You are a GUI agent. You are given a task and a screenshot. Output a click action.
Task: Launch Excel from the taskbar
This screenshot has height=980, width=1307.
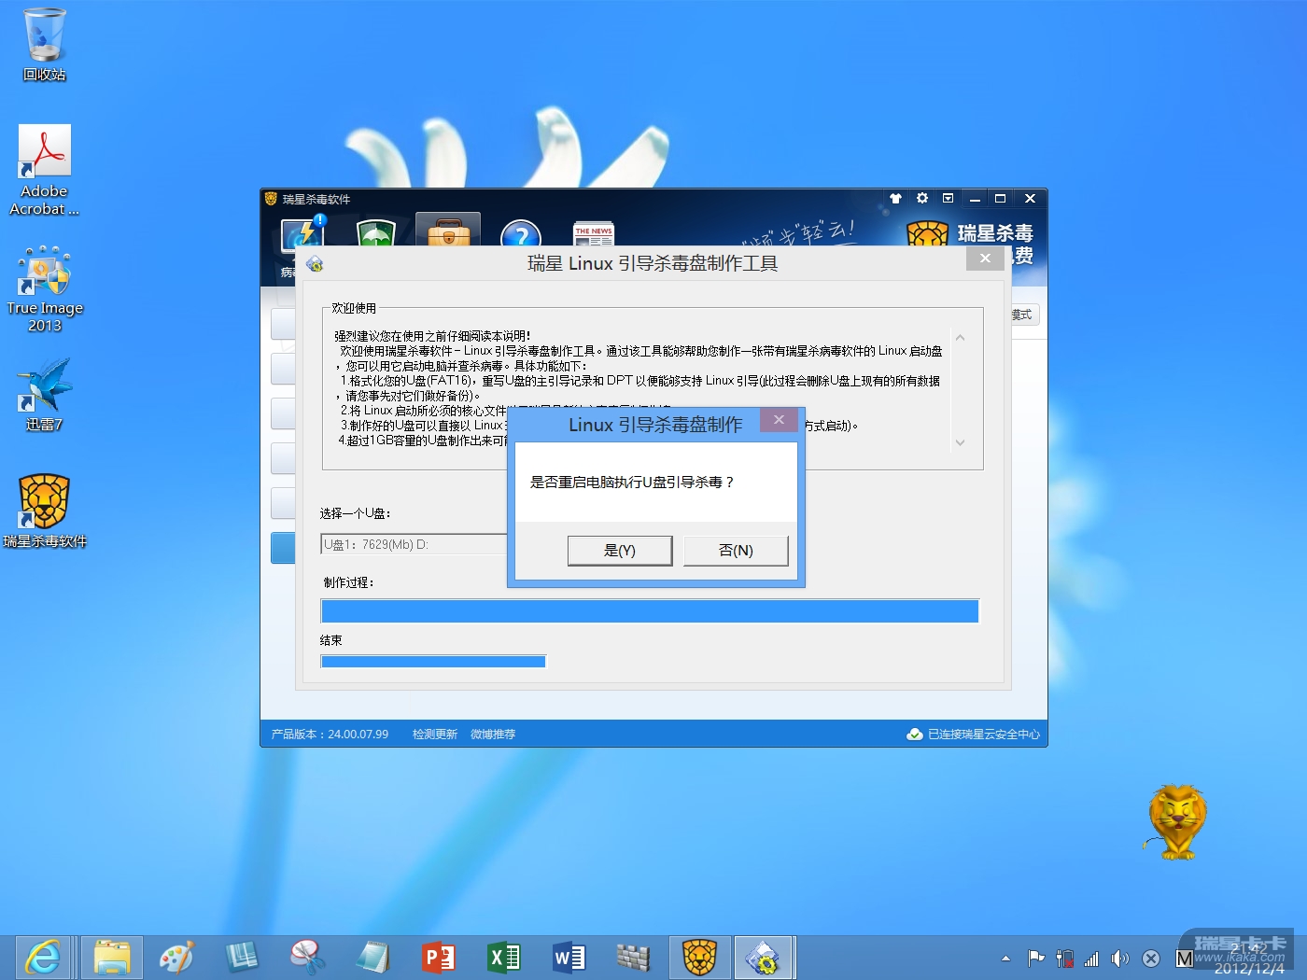point(503,958)
